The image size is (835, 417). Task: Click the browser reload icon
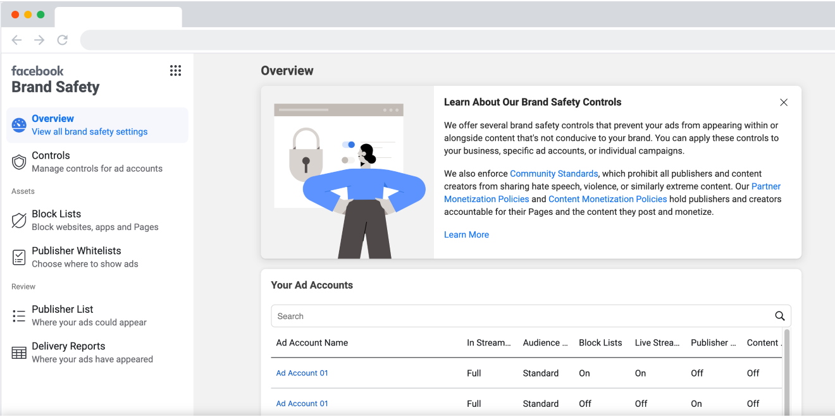pyautogui.click(x=62, y=40)
